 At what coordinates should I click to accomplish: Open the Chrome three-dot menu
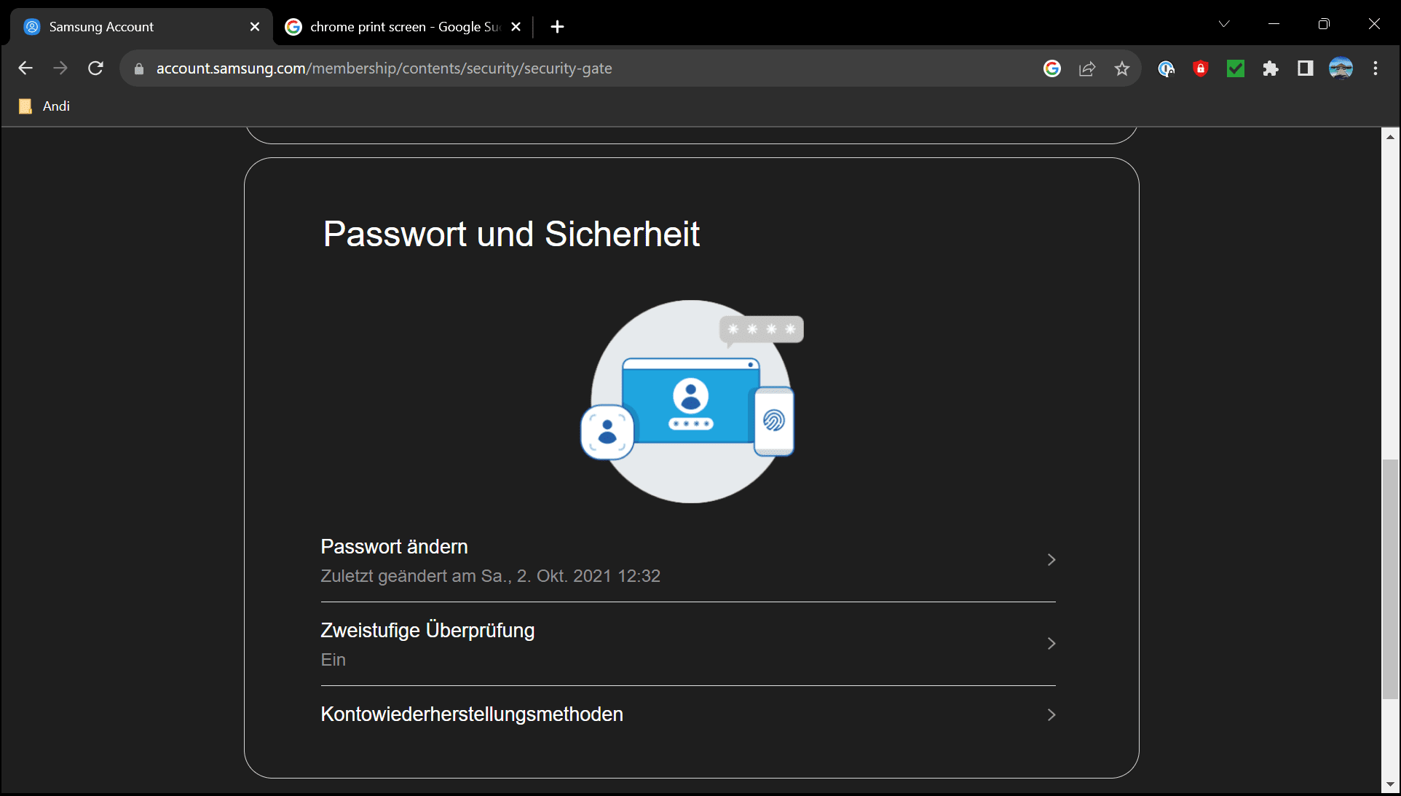click(x=1376, y=68)
